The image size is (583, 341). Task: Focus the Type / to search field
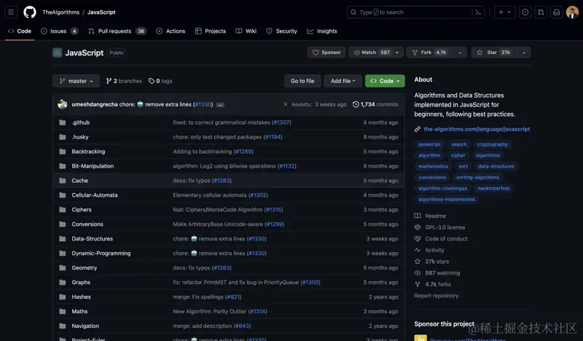tap(415, 12)
